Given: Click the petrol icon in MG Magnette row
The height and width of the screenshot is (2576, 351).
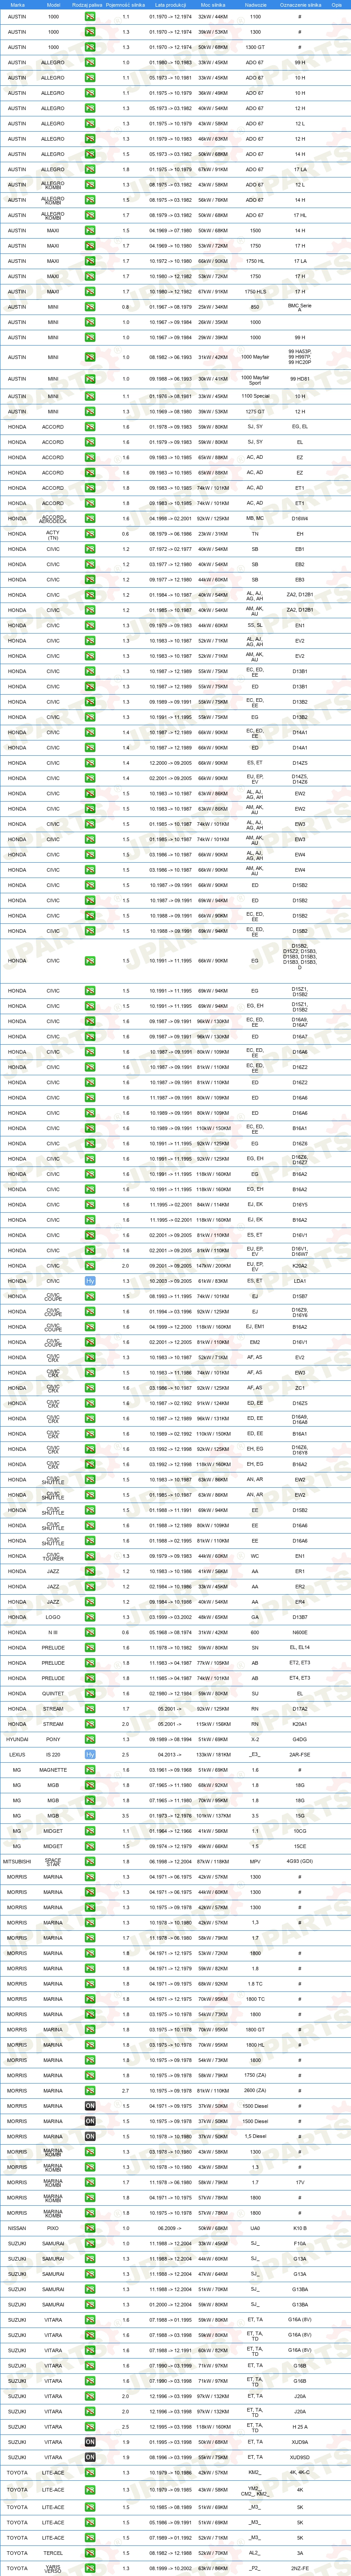Looking at the screenshot, I should click(x=90, y=1770).
